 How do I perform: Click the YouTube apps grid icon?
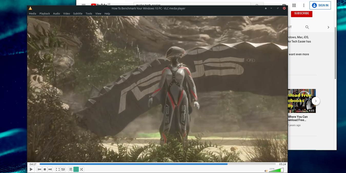(x=294, y=5)
